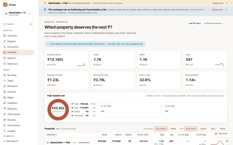The width and height of the screenshot is (233, 145).
Task: Click the Reviews calendar icon
Action: pyautogui.click(x=5, y=120)
